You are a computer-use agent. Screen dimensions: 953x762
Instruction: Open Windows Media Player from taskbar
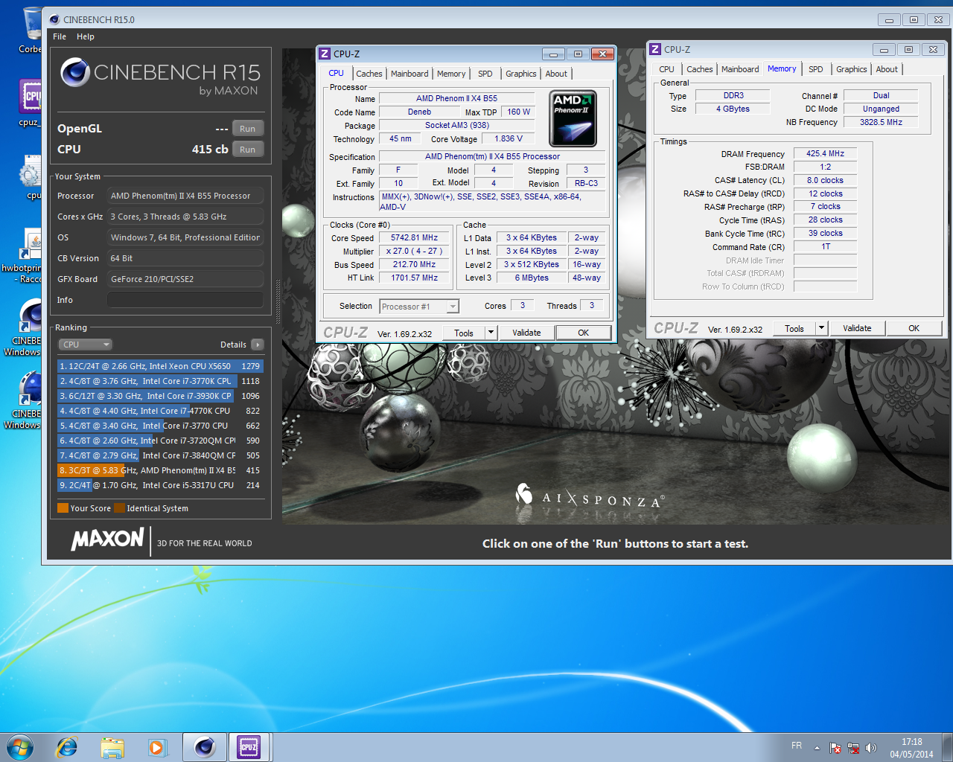pyautogui.click(x=157, y=747)
